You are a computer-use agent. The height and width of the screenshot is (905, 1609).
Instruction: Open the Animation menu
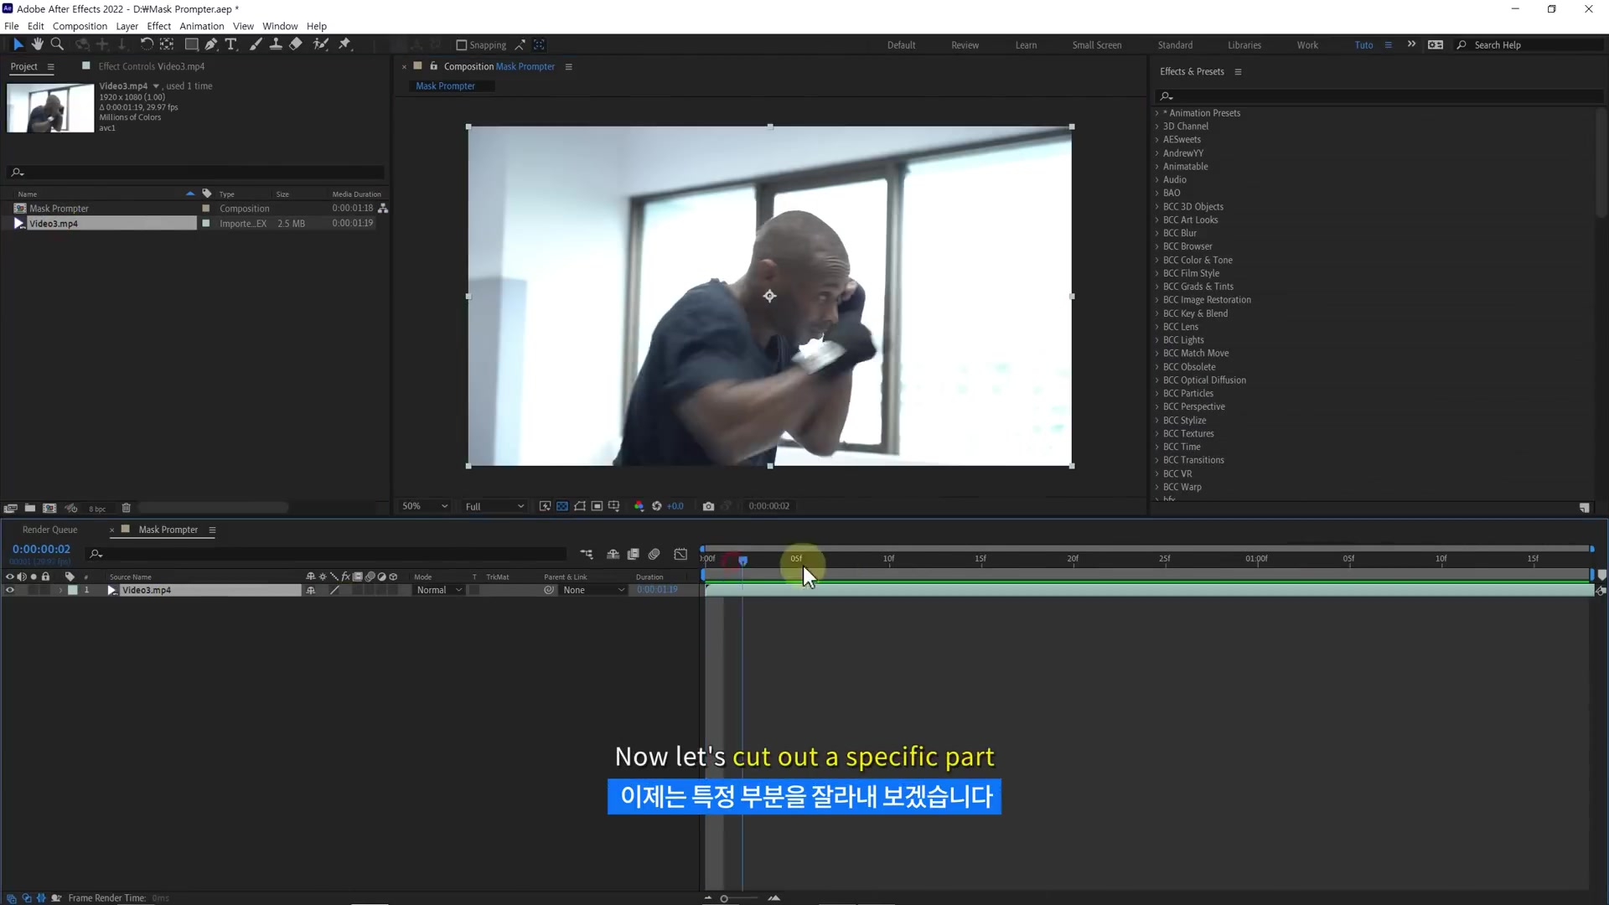201,26
